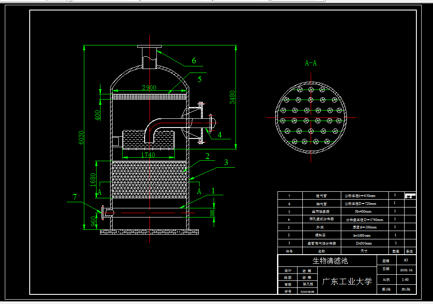Select the 审核 label cell

click(288, 284)
